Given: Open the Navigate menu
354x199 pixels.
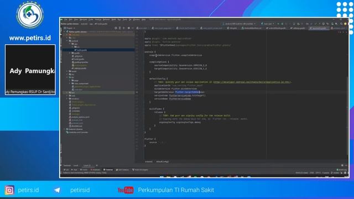Looking at the screenshot, I should pyautogui.click(x=84, y=20).
